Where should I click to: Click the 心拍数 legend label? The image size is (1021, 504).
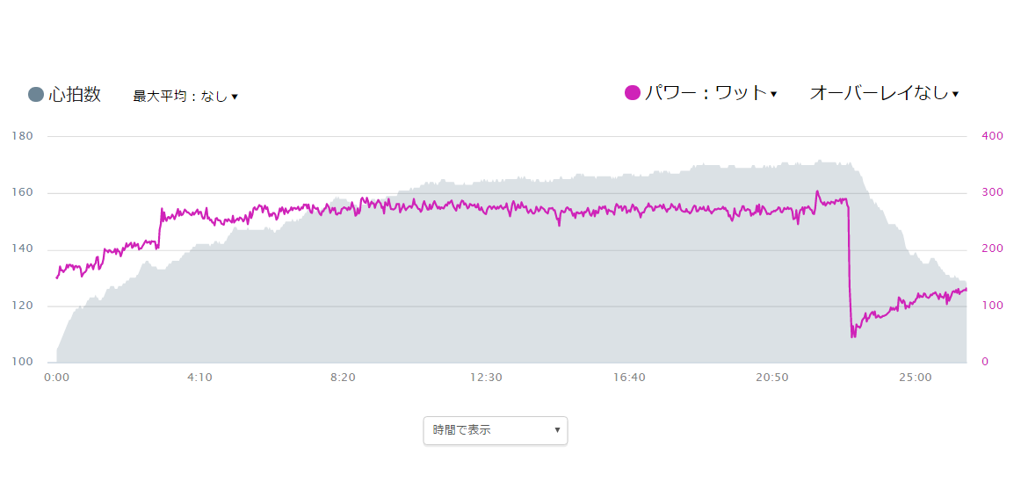(74, 94)
